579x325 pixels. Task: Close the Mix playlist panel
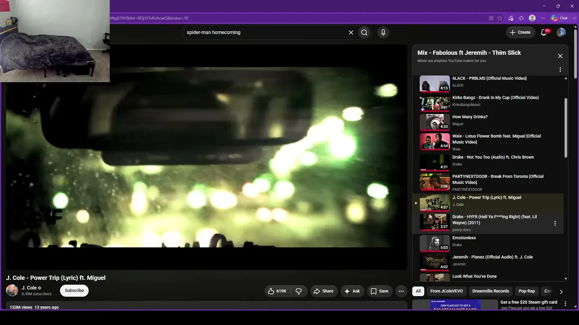560,56
